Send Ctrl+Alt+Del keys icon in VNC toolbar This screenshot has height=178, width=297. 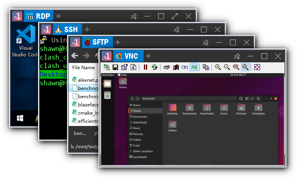pyautogui.click(x=167, y=67)
